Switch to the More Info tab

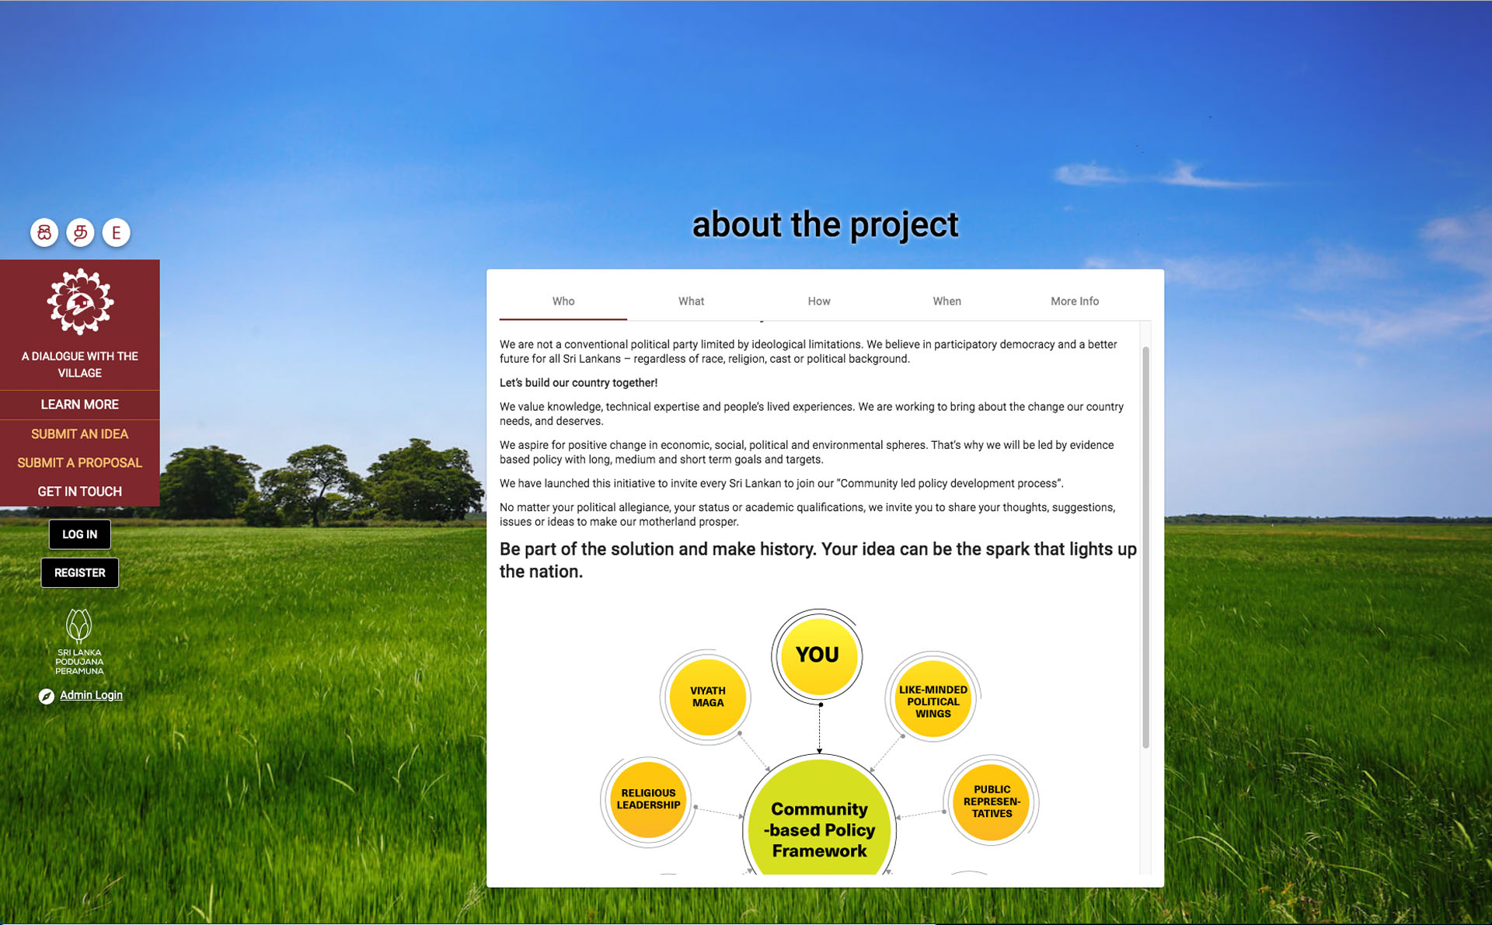1074,301
